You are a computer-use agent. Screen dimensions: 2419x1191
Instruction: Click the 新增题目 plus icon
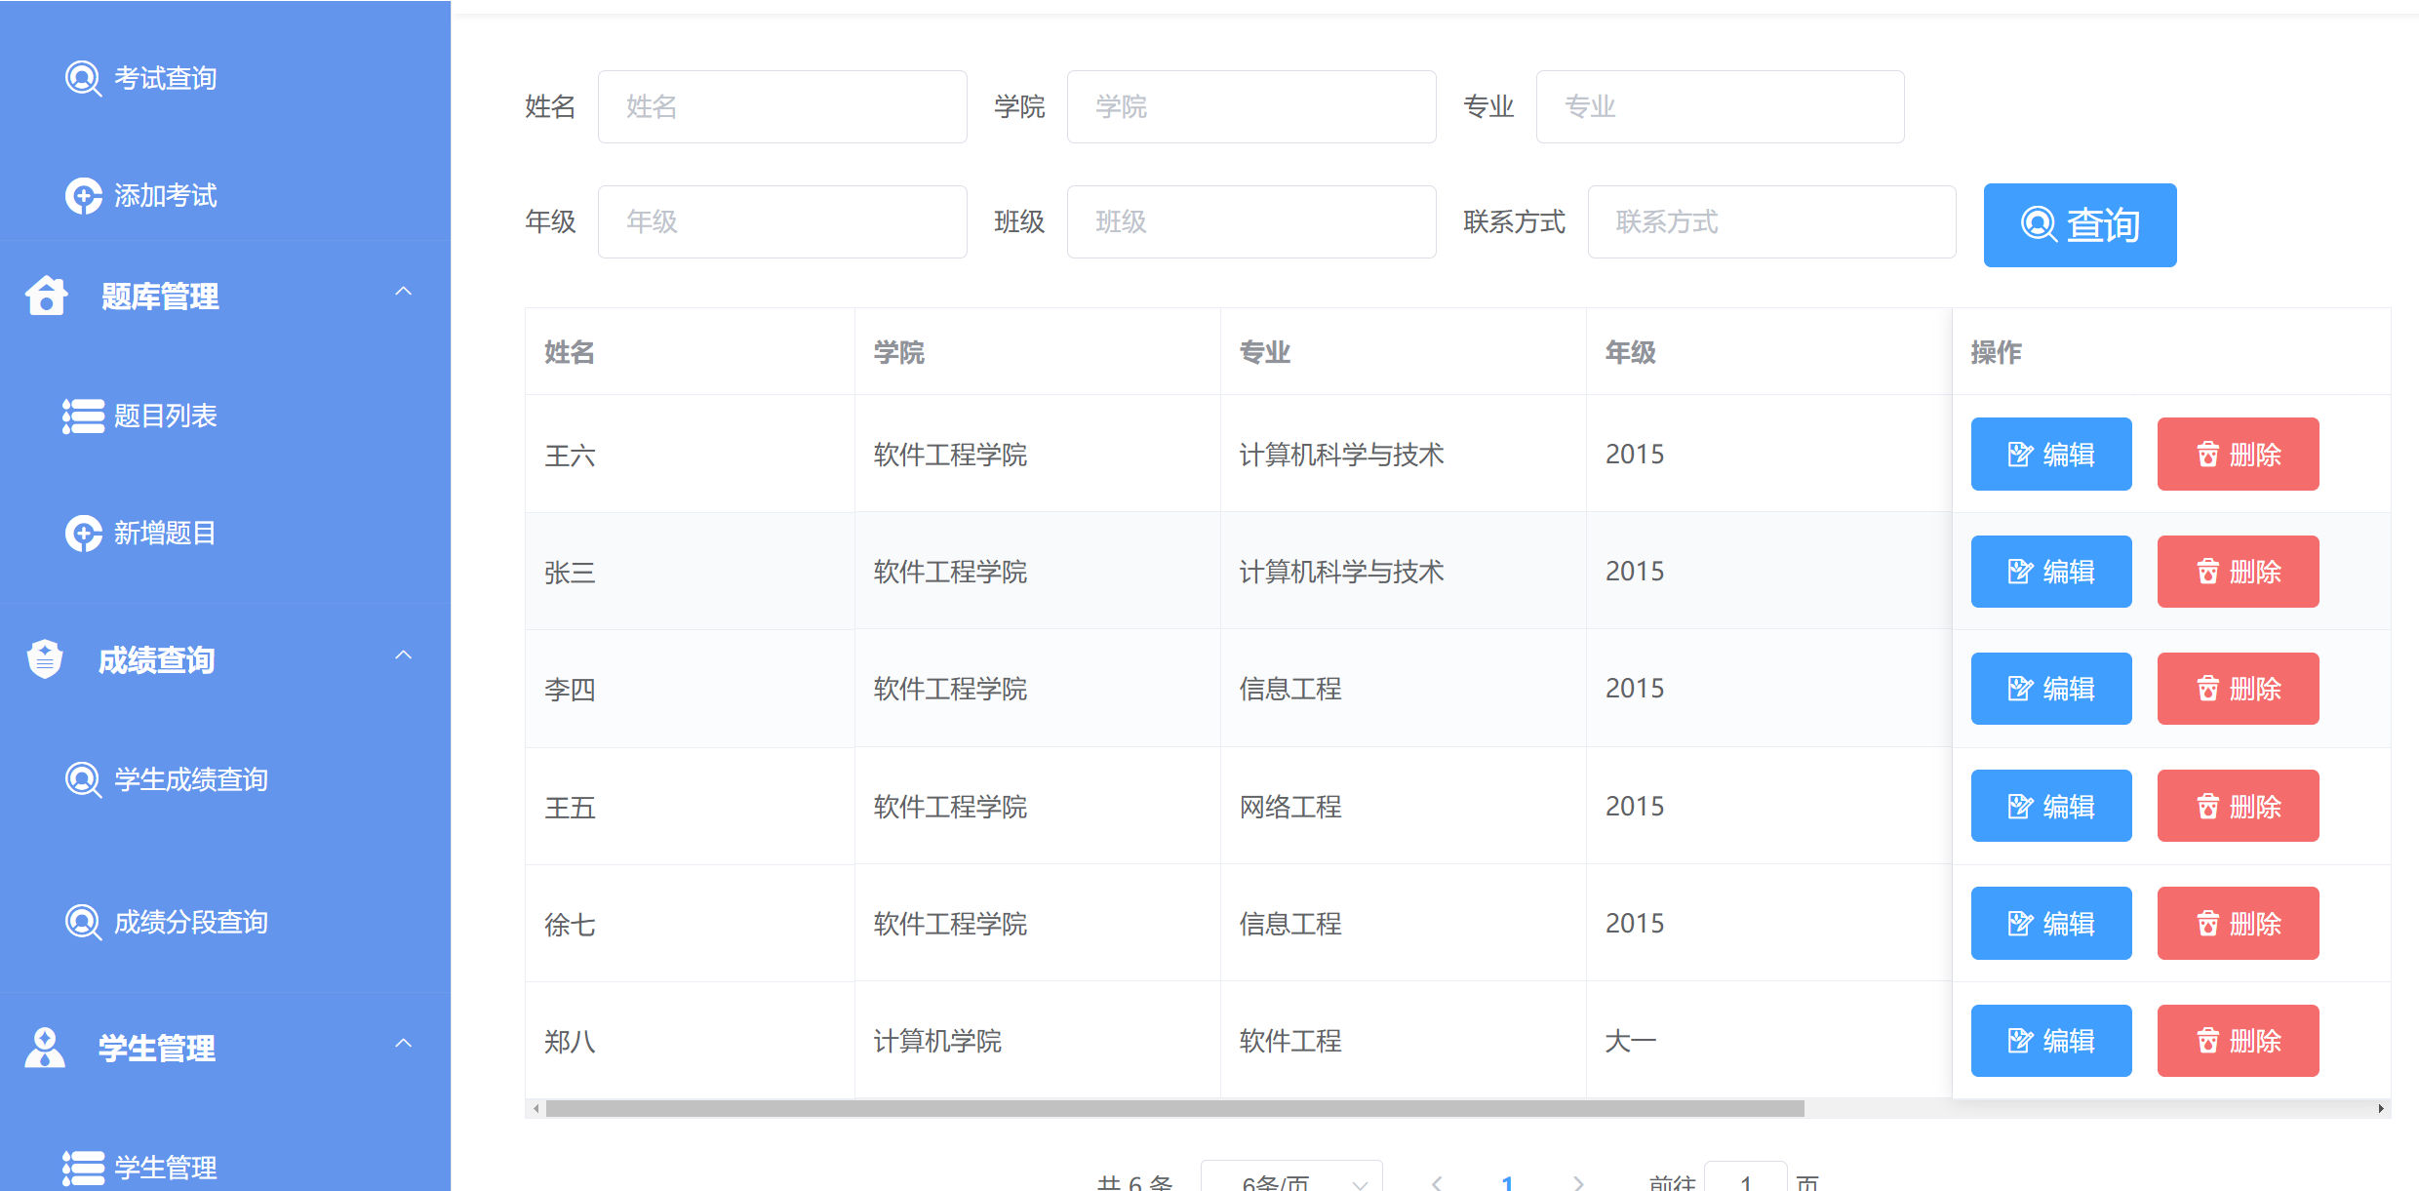(82, 534)
